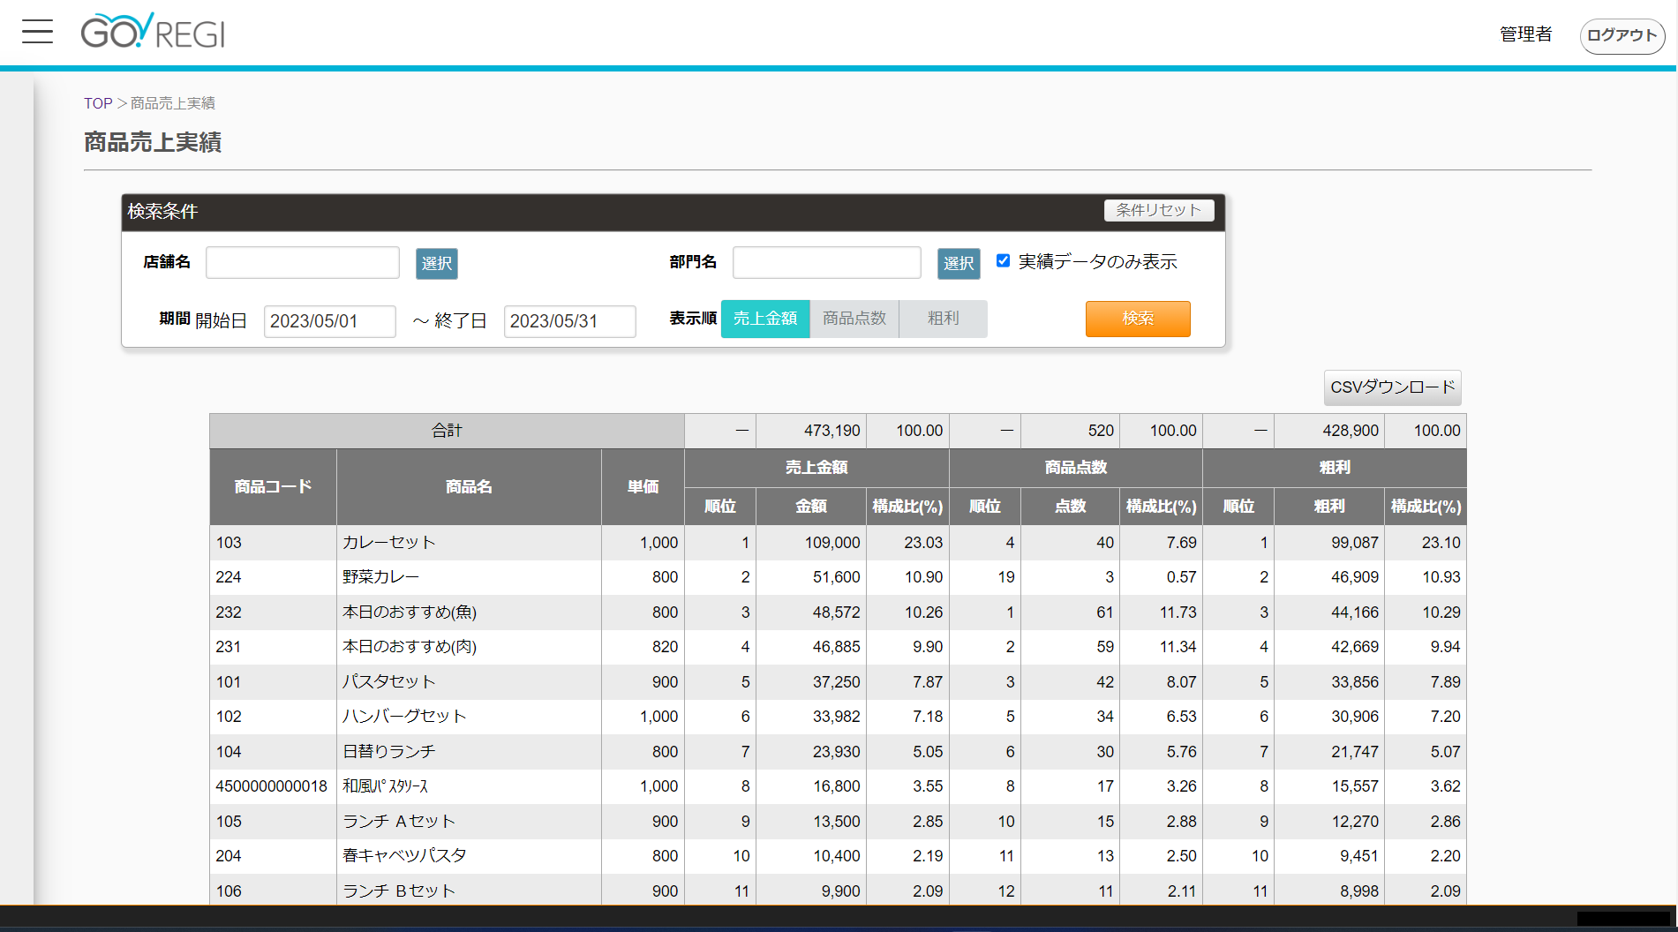Select product name 春キャベツパスタ

coord(404,856)
